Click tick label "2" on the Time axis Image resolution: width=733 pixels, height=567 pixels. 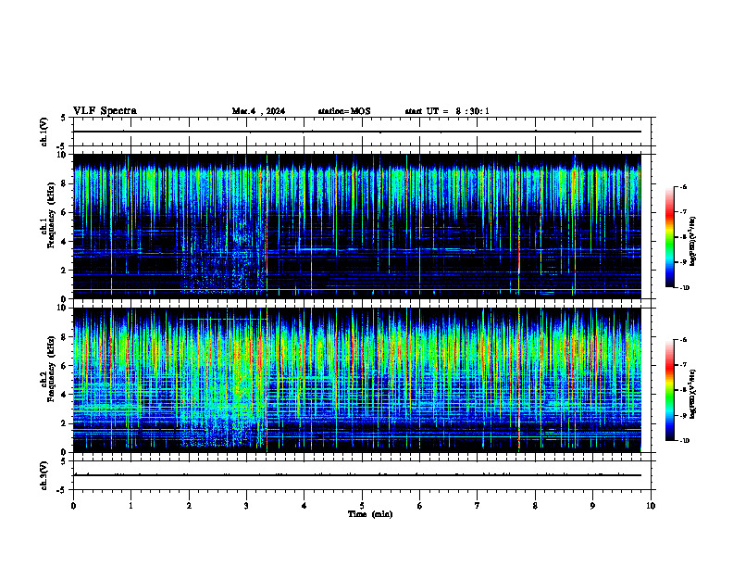(189, 506)
